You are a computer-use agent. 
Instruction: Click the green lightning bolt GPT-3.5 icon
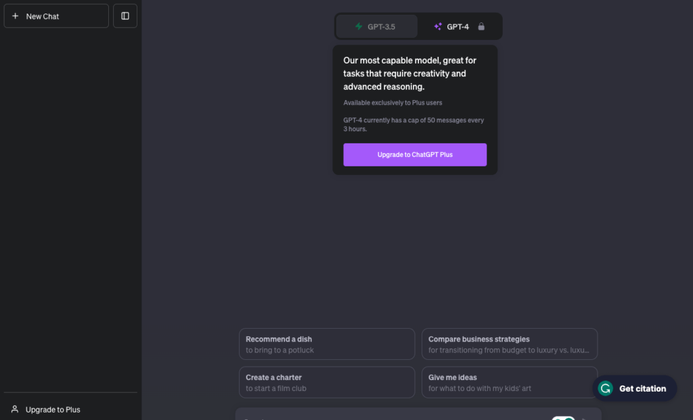click(359, 26)
